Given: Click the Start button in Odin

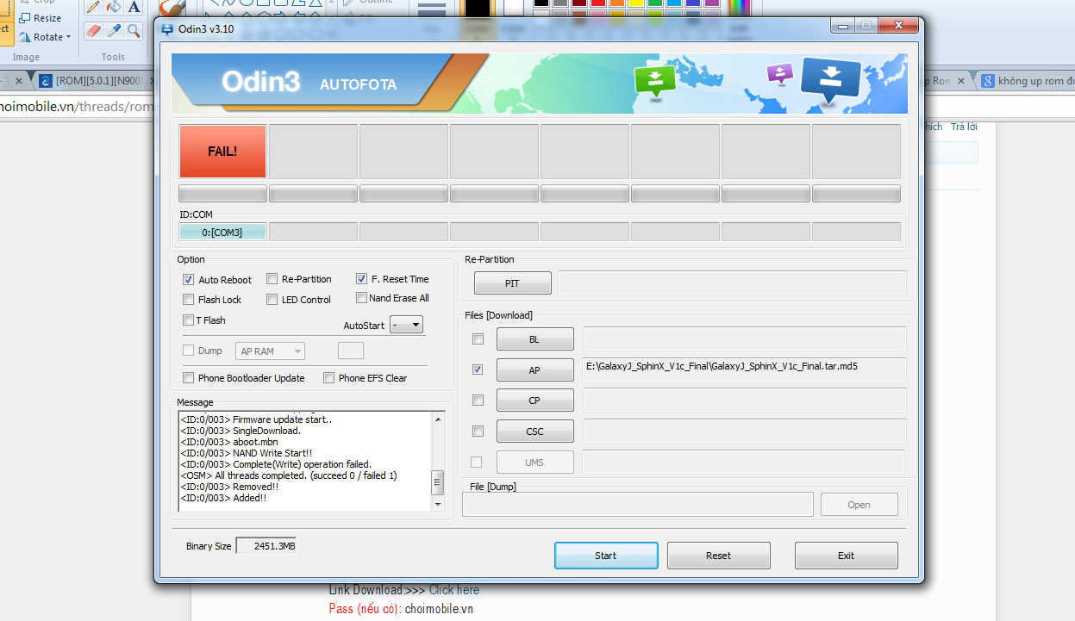Looking at the screenshot, I should (606, 556).
